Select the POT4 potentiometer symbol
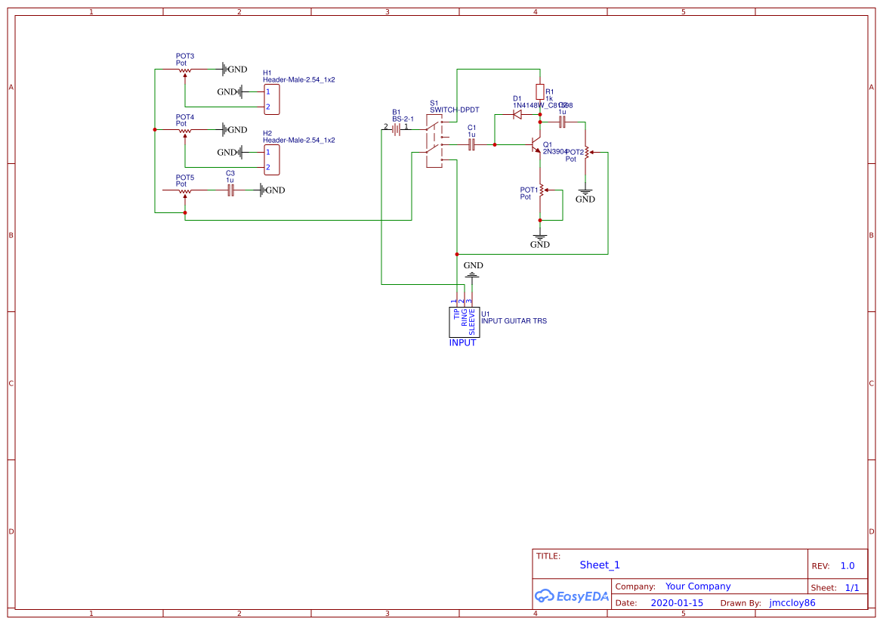 pyautogui.click(x=185, y=131)
